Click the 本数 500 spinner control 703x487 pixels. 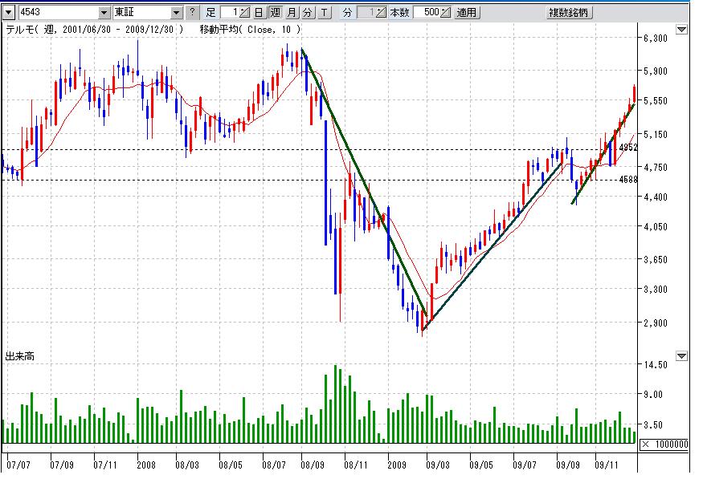point(447,13)
